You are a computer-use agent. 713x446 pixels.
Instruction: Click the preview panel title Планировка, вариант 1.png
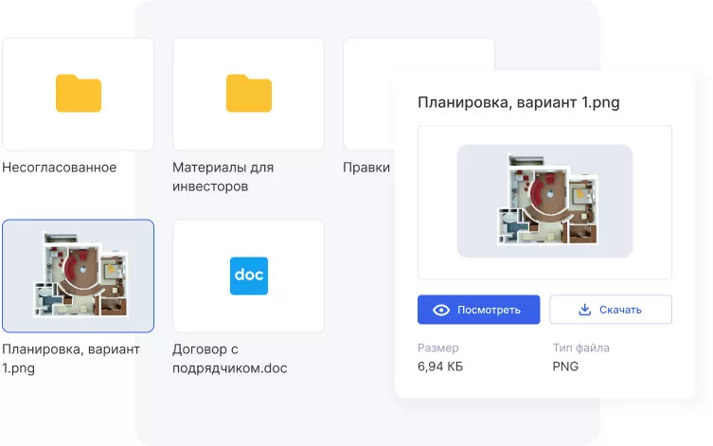coord(519,103)
